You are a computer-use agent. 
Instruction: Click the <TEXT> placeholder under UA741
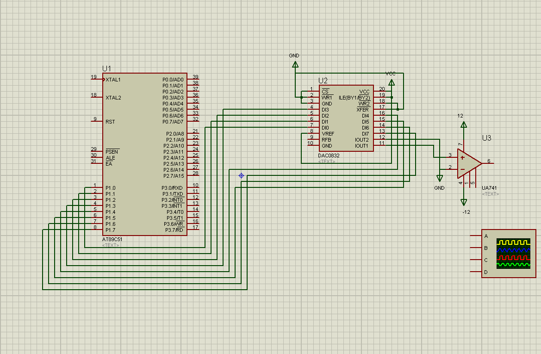(490, 194)
